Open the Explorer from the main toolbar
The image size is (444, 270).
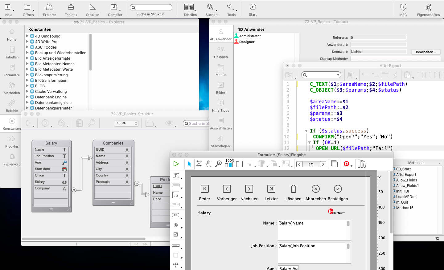(x=49, y=7)
